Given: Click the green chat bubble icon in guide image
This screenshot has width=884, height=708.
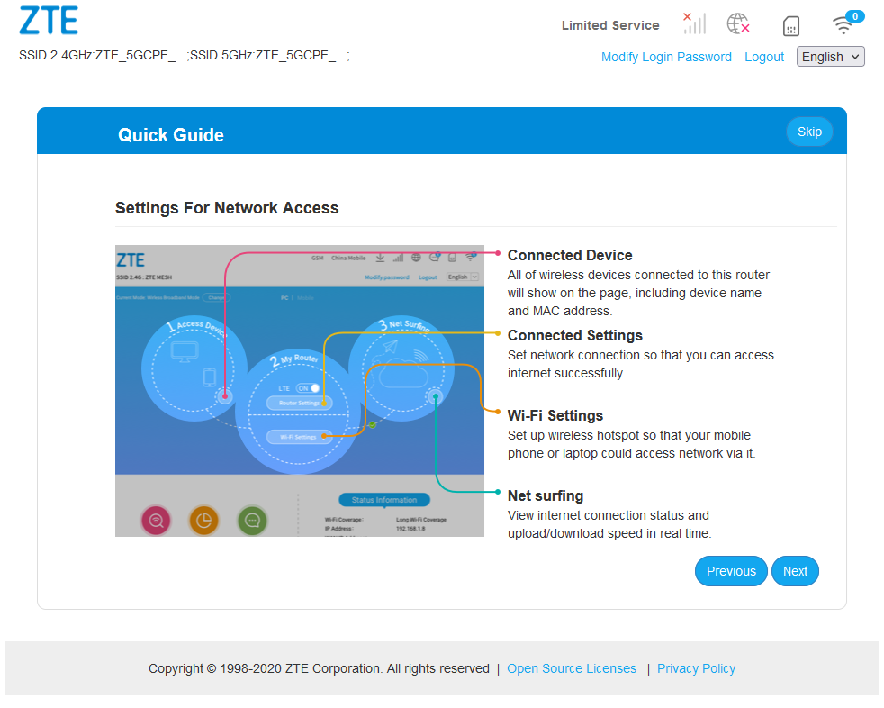Looking at the screenshot, I should [x=252, y=520].
